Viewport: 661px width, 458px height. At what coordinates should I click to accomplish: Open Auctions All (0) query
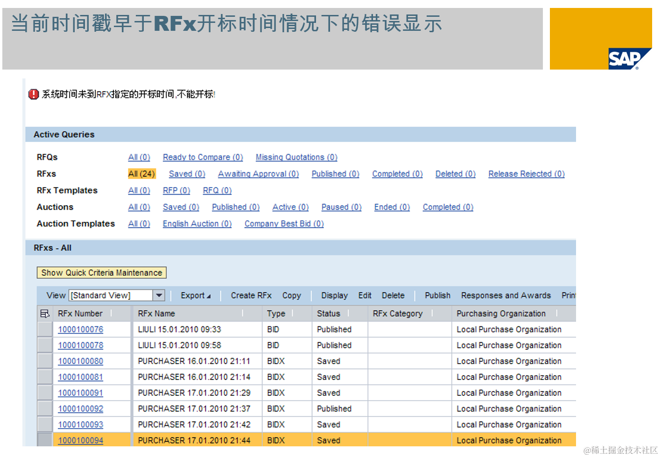[x=139, y=207]
